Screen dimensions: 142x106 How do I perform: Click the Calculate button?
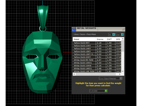click(98, 91)
